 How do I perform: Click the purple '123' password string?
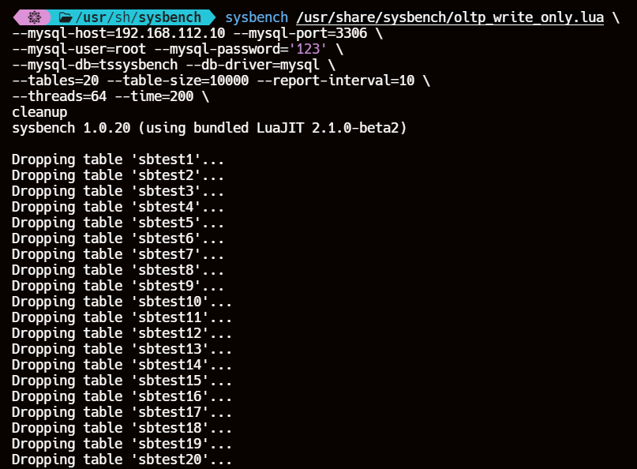(303, 49)
